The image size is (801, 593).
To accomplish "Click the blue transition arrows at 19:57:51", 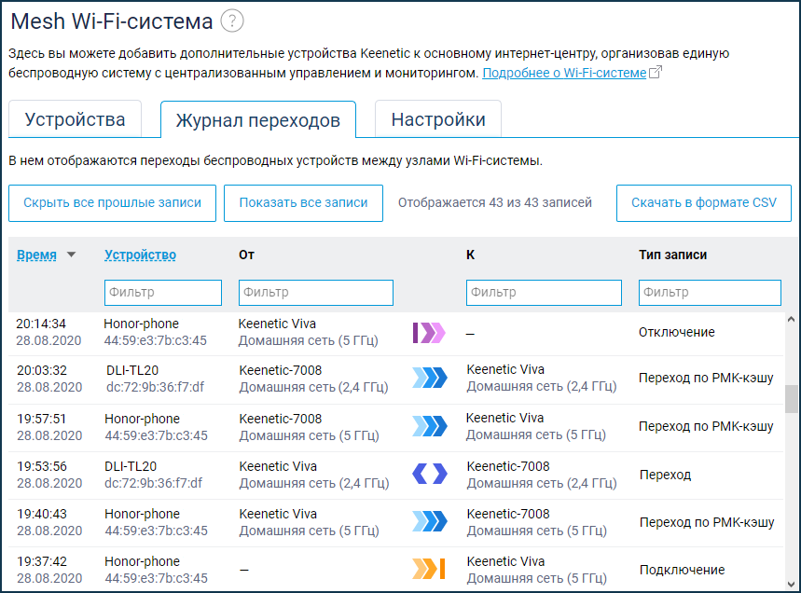I will pyautogui.click(x=430, y=426).
